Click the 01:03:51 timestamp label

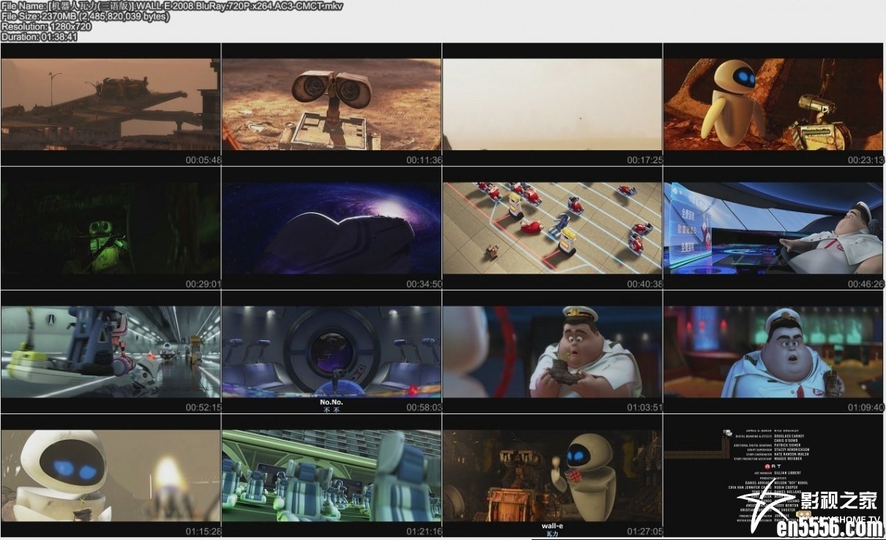click(645, 408)
